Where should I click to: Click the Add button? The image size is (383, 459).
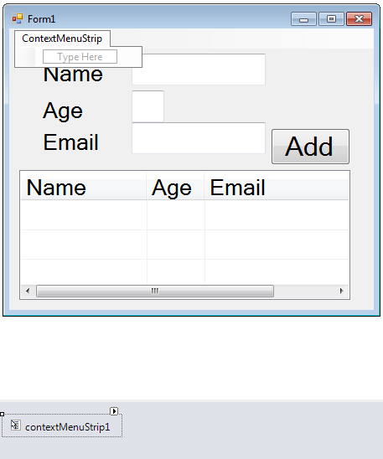tap(310, 147)
